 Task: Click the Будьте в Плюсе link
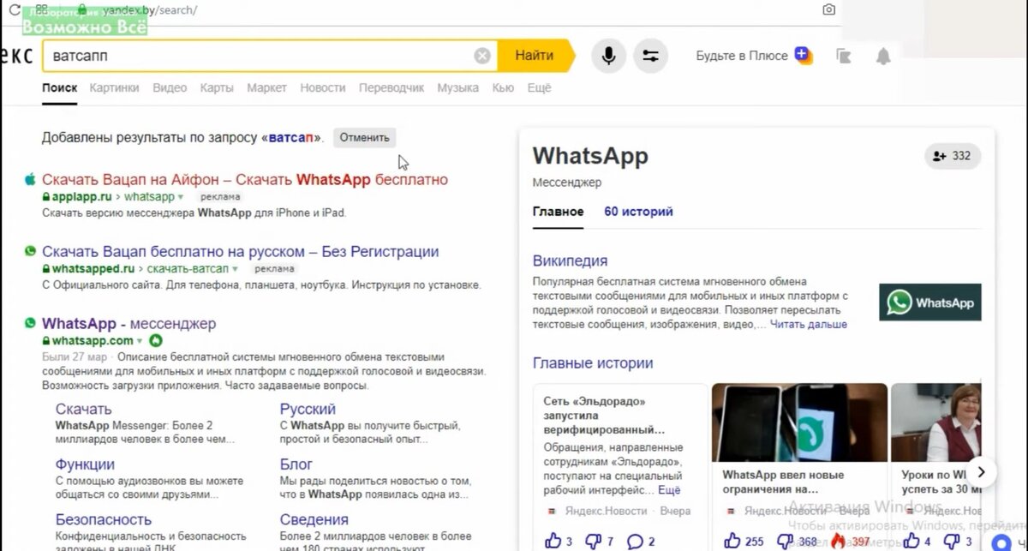742,56
